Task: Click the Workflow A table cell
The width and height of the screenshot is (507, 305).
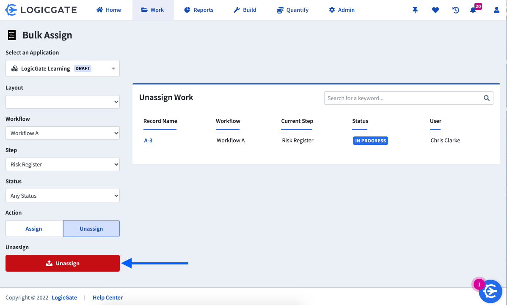Action: point(231,140)
